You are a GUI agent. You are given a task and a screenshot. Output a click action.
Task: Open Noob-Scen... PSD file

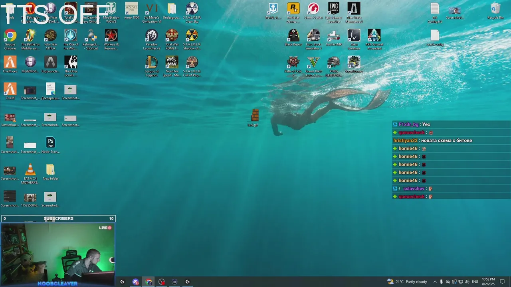pos(50,145)
